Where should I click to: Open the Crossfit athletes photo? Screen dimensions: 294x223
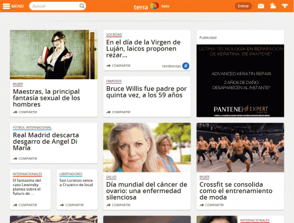(240, 147)
